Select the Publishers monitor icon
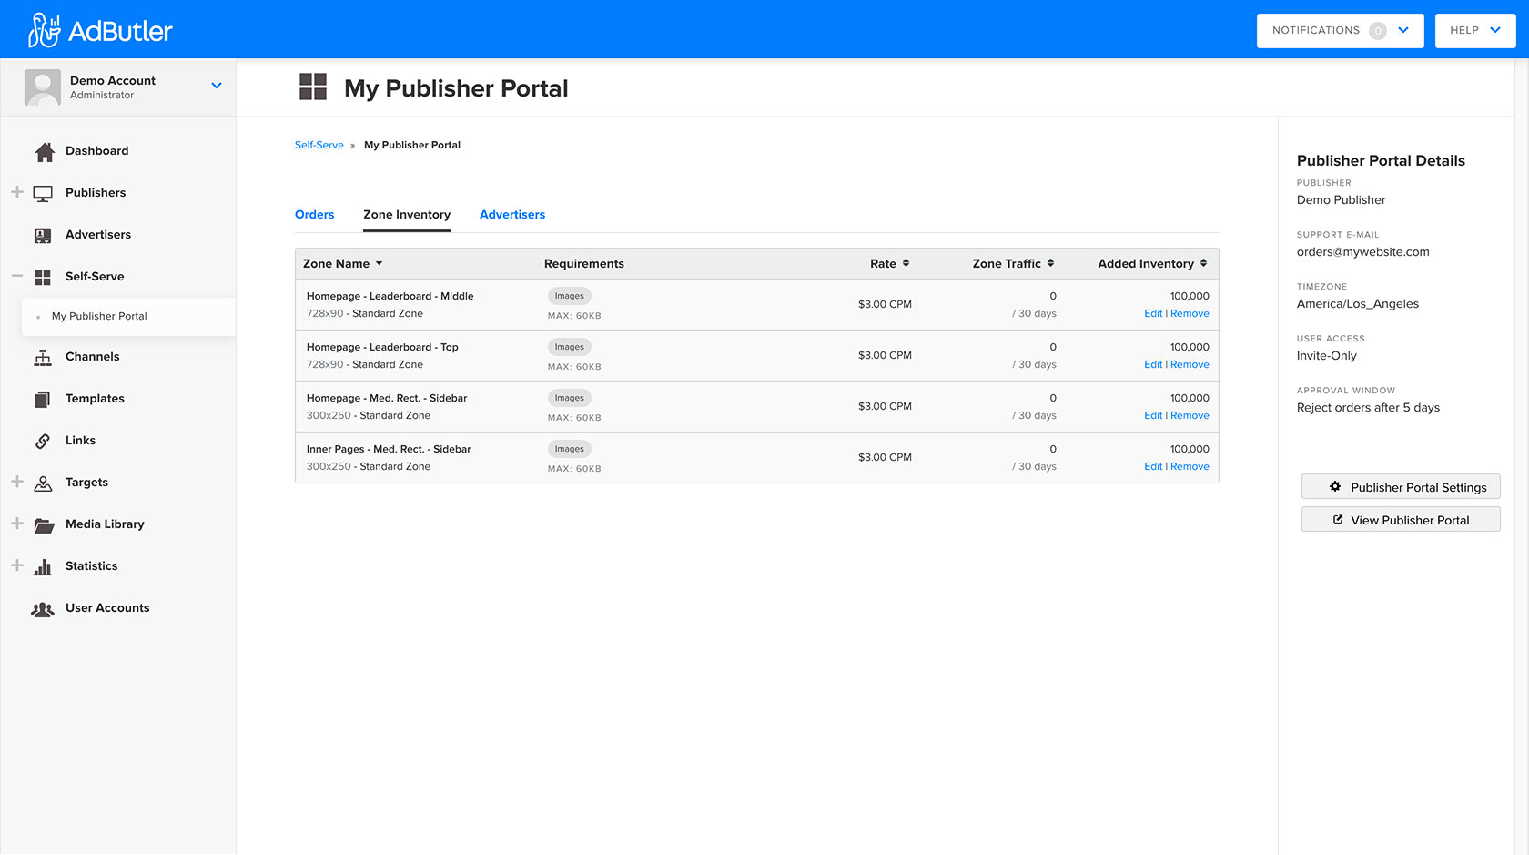Viewport: 1529px width, 855px height. pos(43,192)
